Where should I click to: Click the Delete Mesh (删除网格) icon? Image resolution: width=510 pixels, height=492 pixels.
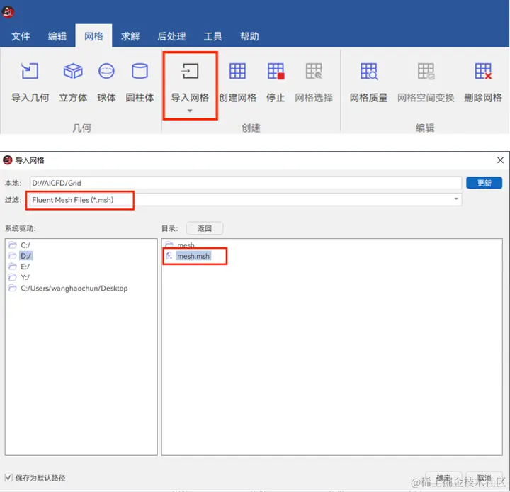(x=483, y=71)
